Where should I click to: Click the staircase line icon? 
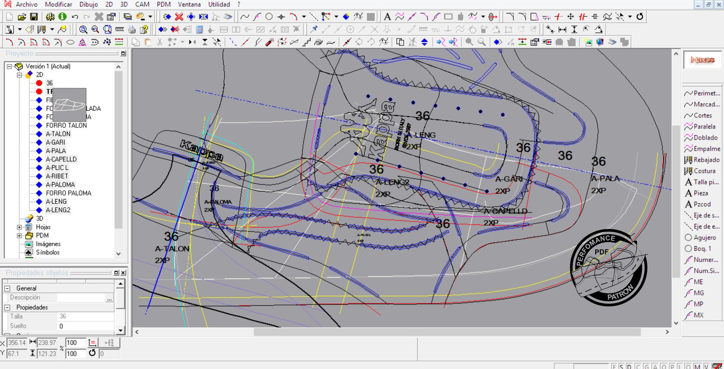tap(306, 42)
